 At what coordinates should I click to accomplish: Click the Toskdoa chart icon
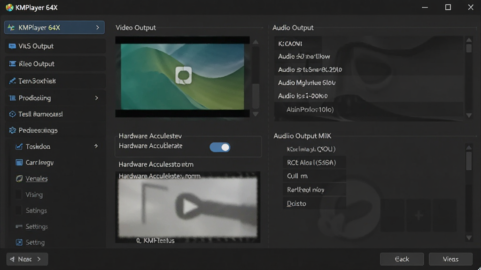[x=19, y=147]
